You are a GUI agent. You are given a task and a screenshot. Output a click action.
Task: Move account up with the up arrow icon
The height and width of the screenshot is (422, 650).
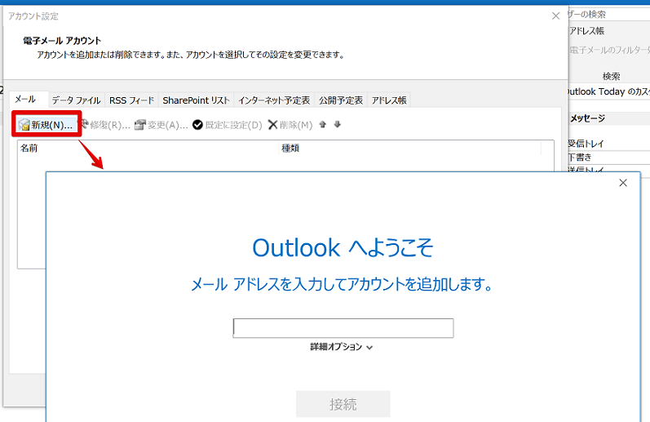322,125
